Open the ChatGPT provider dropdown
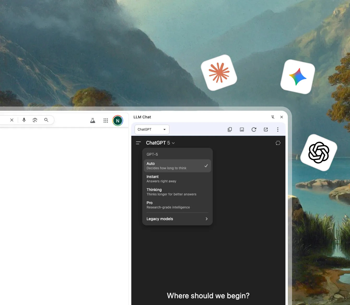This screenshot has height=305, width=350. (151, 129)
